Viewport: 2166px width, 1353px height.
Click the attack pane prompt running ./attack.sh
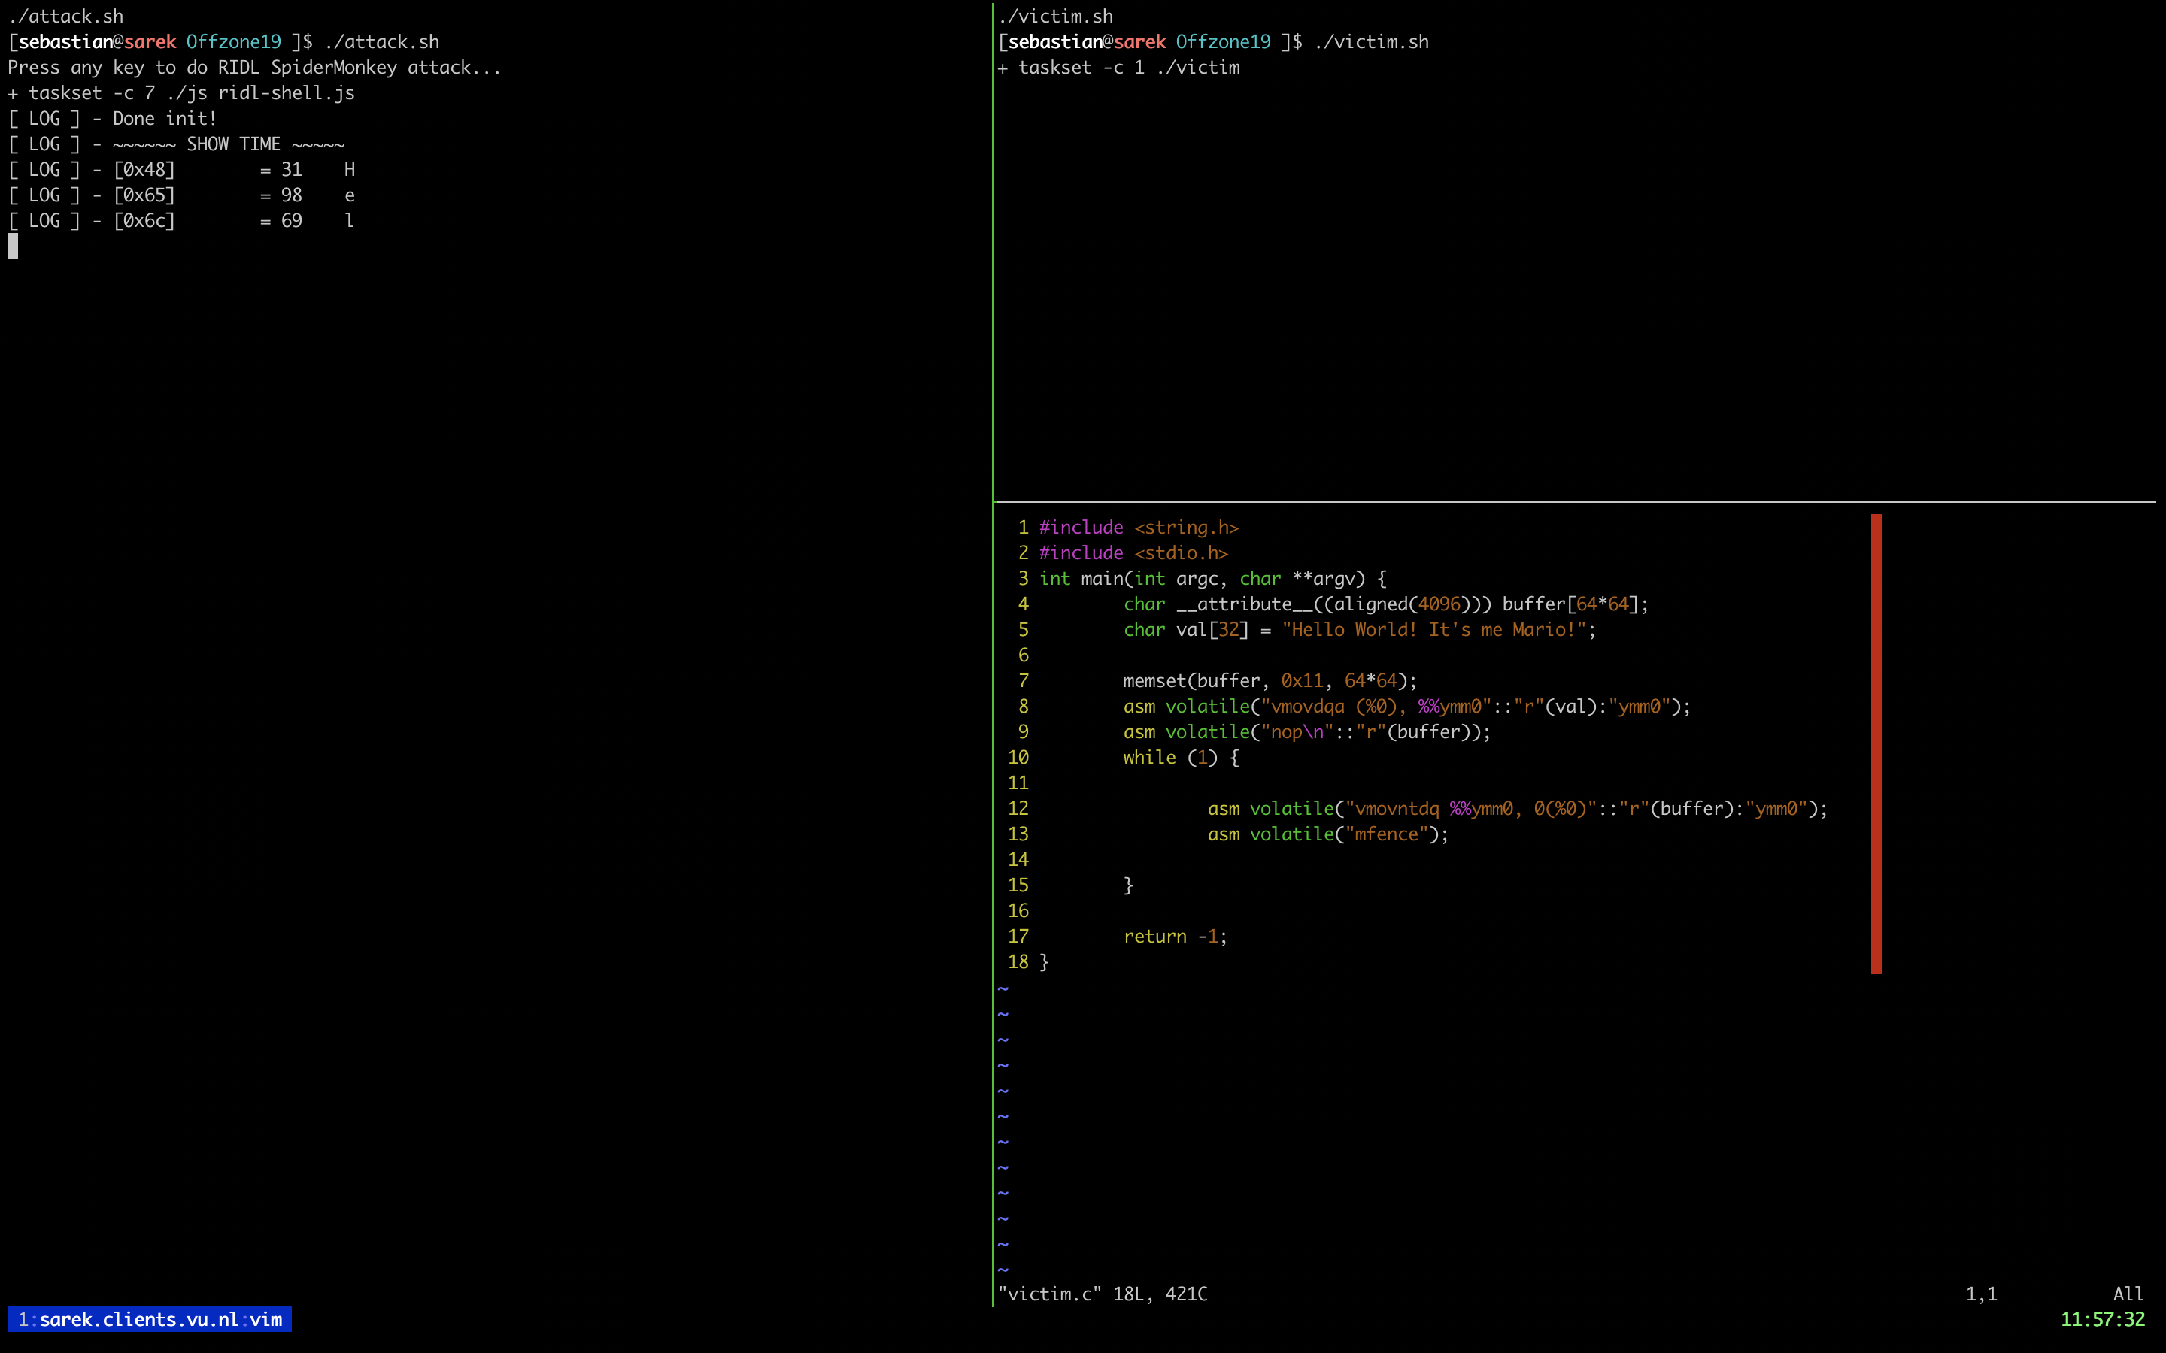click(224, 42)
